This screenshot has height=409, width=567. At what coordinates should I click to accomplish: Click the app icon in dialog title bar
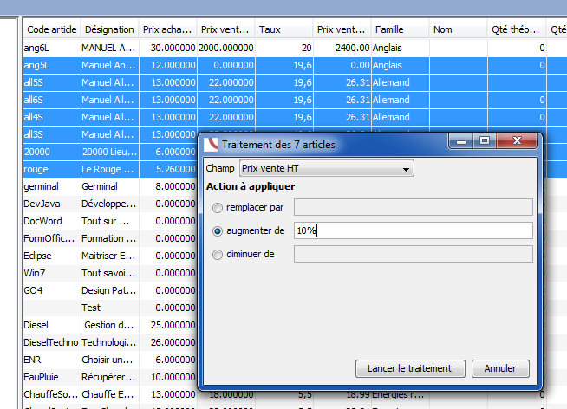pyautogui.click(x=211, y=145)
